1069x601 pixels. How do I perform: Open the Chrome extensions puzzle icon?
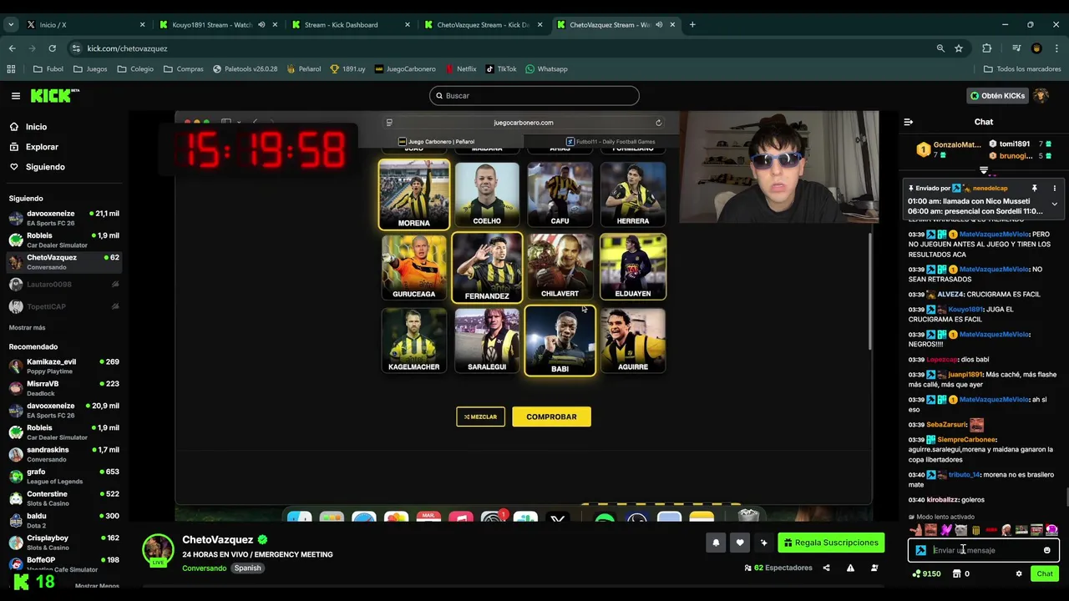(x=986, y=48)
